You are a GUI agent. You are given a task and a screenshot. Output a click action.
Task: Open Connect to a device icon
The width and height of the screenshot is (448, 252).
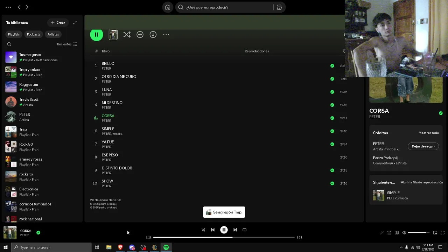coord(397,233)
